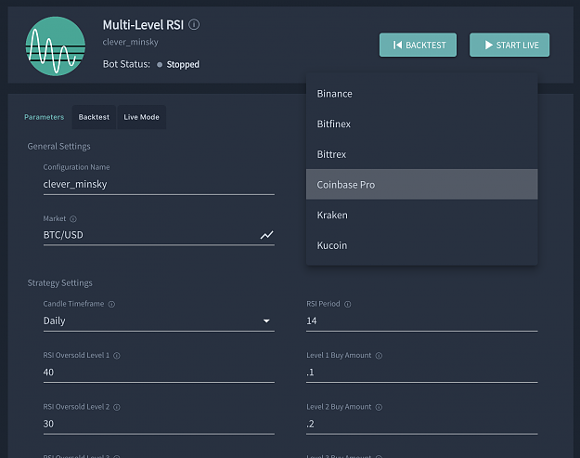Image resolution: width=580 pixels, height=458 pixels.
Task: Pick Kucoin from the exchange list
Action: pyautogui.click(x=421, y=245)
